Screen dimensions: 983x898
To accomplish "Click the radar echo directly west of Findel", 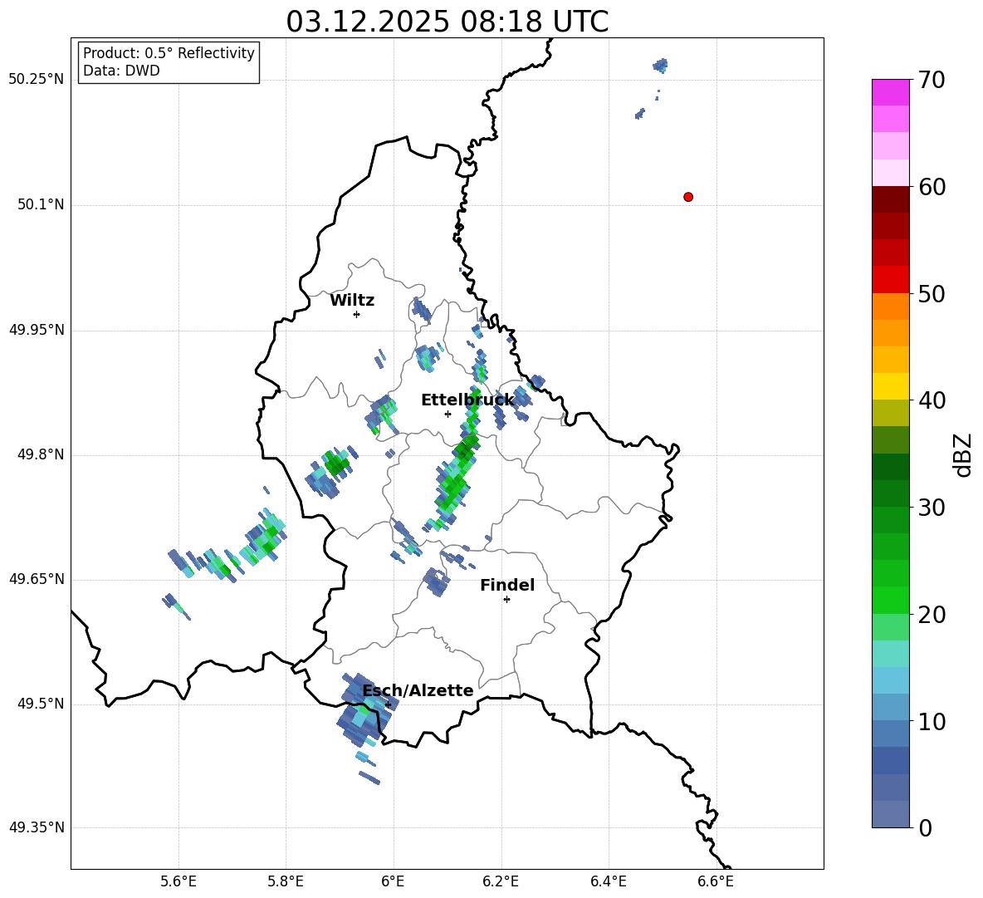I will (x=437, y=582).
